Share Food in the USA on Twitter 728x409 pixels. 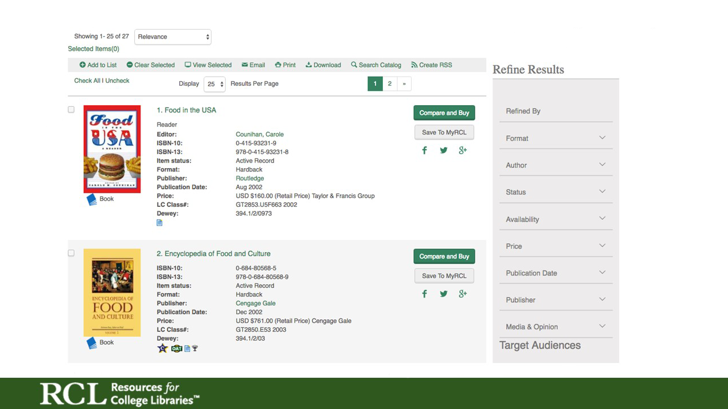pos(444,151)
